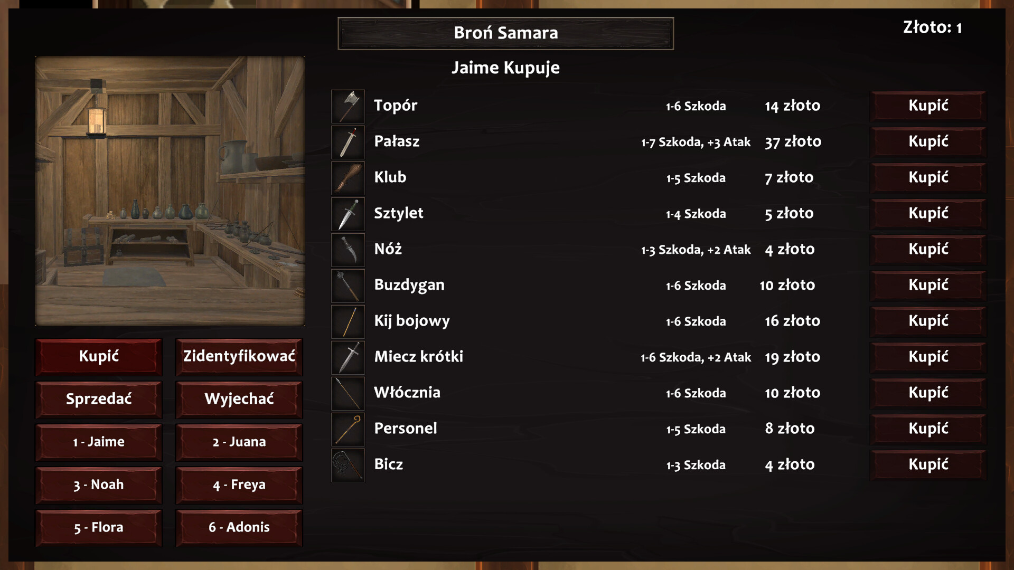Select the Miecz krótki short sword icon

pos(348,357)
